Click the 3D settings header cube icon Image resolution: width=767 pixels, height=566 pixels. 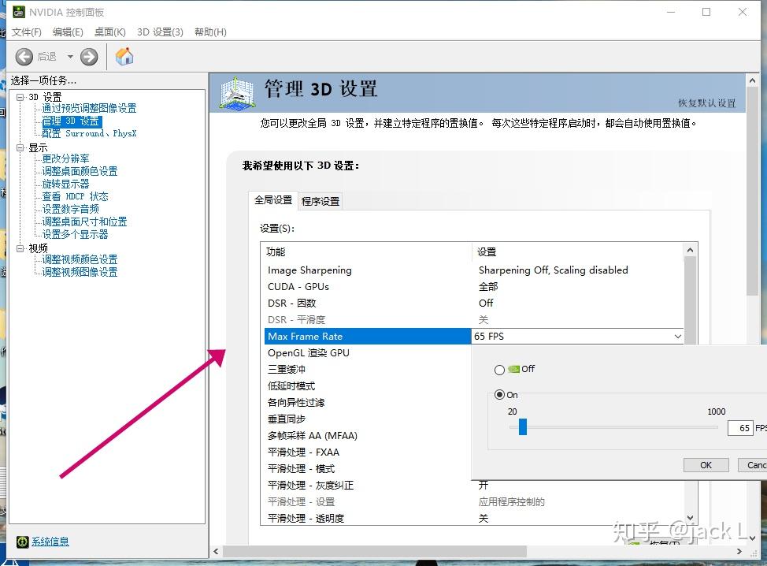click(x=237, y=92)
